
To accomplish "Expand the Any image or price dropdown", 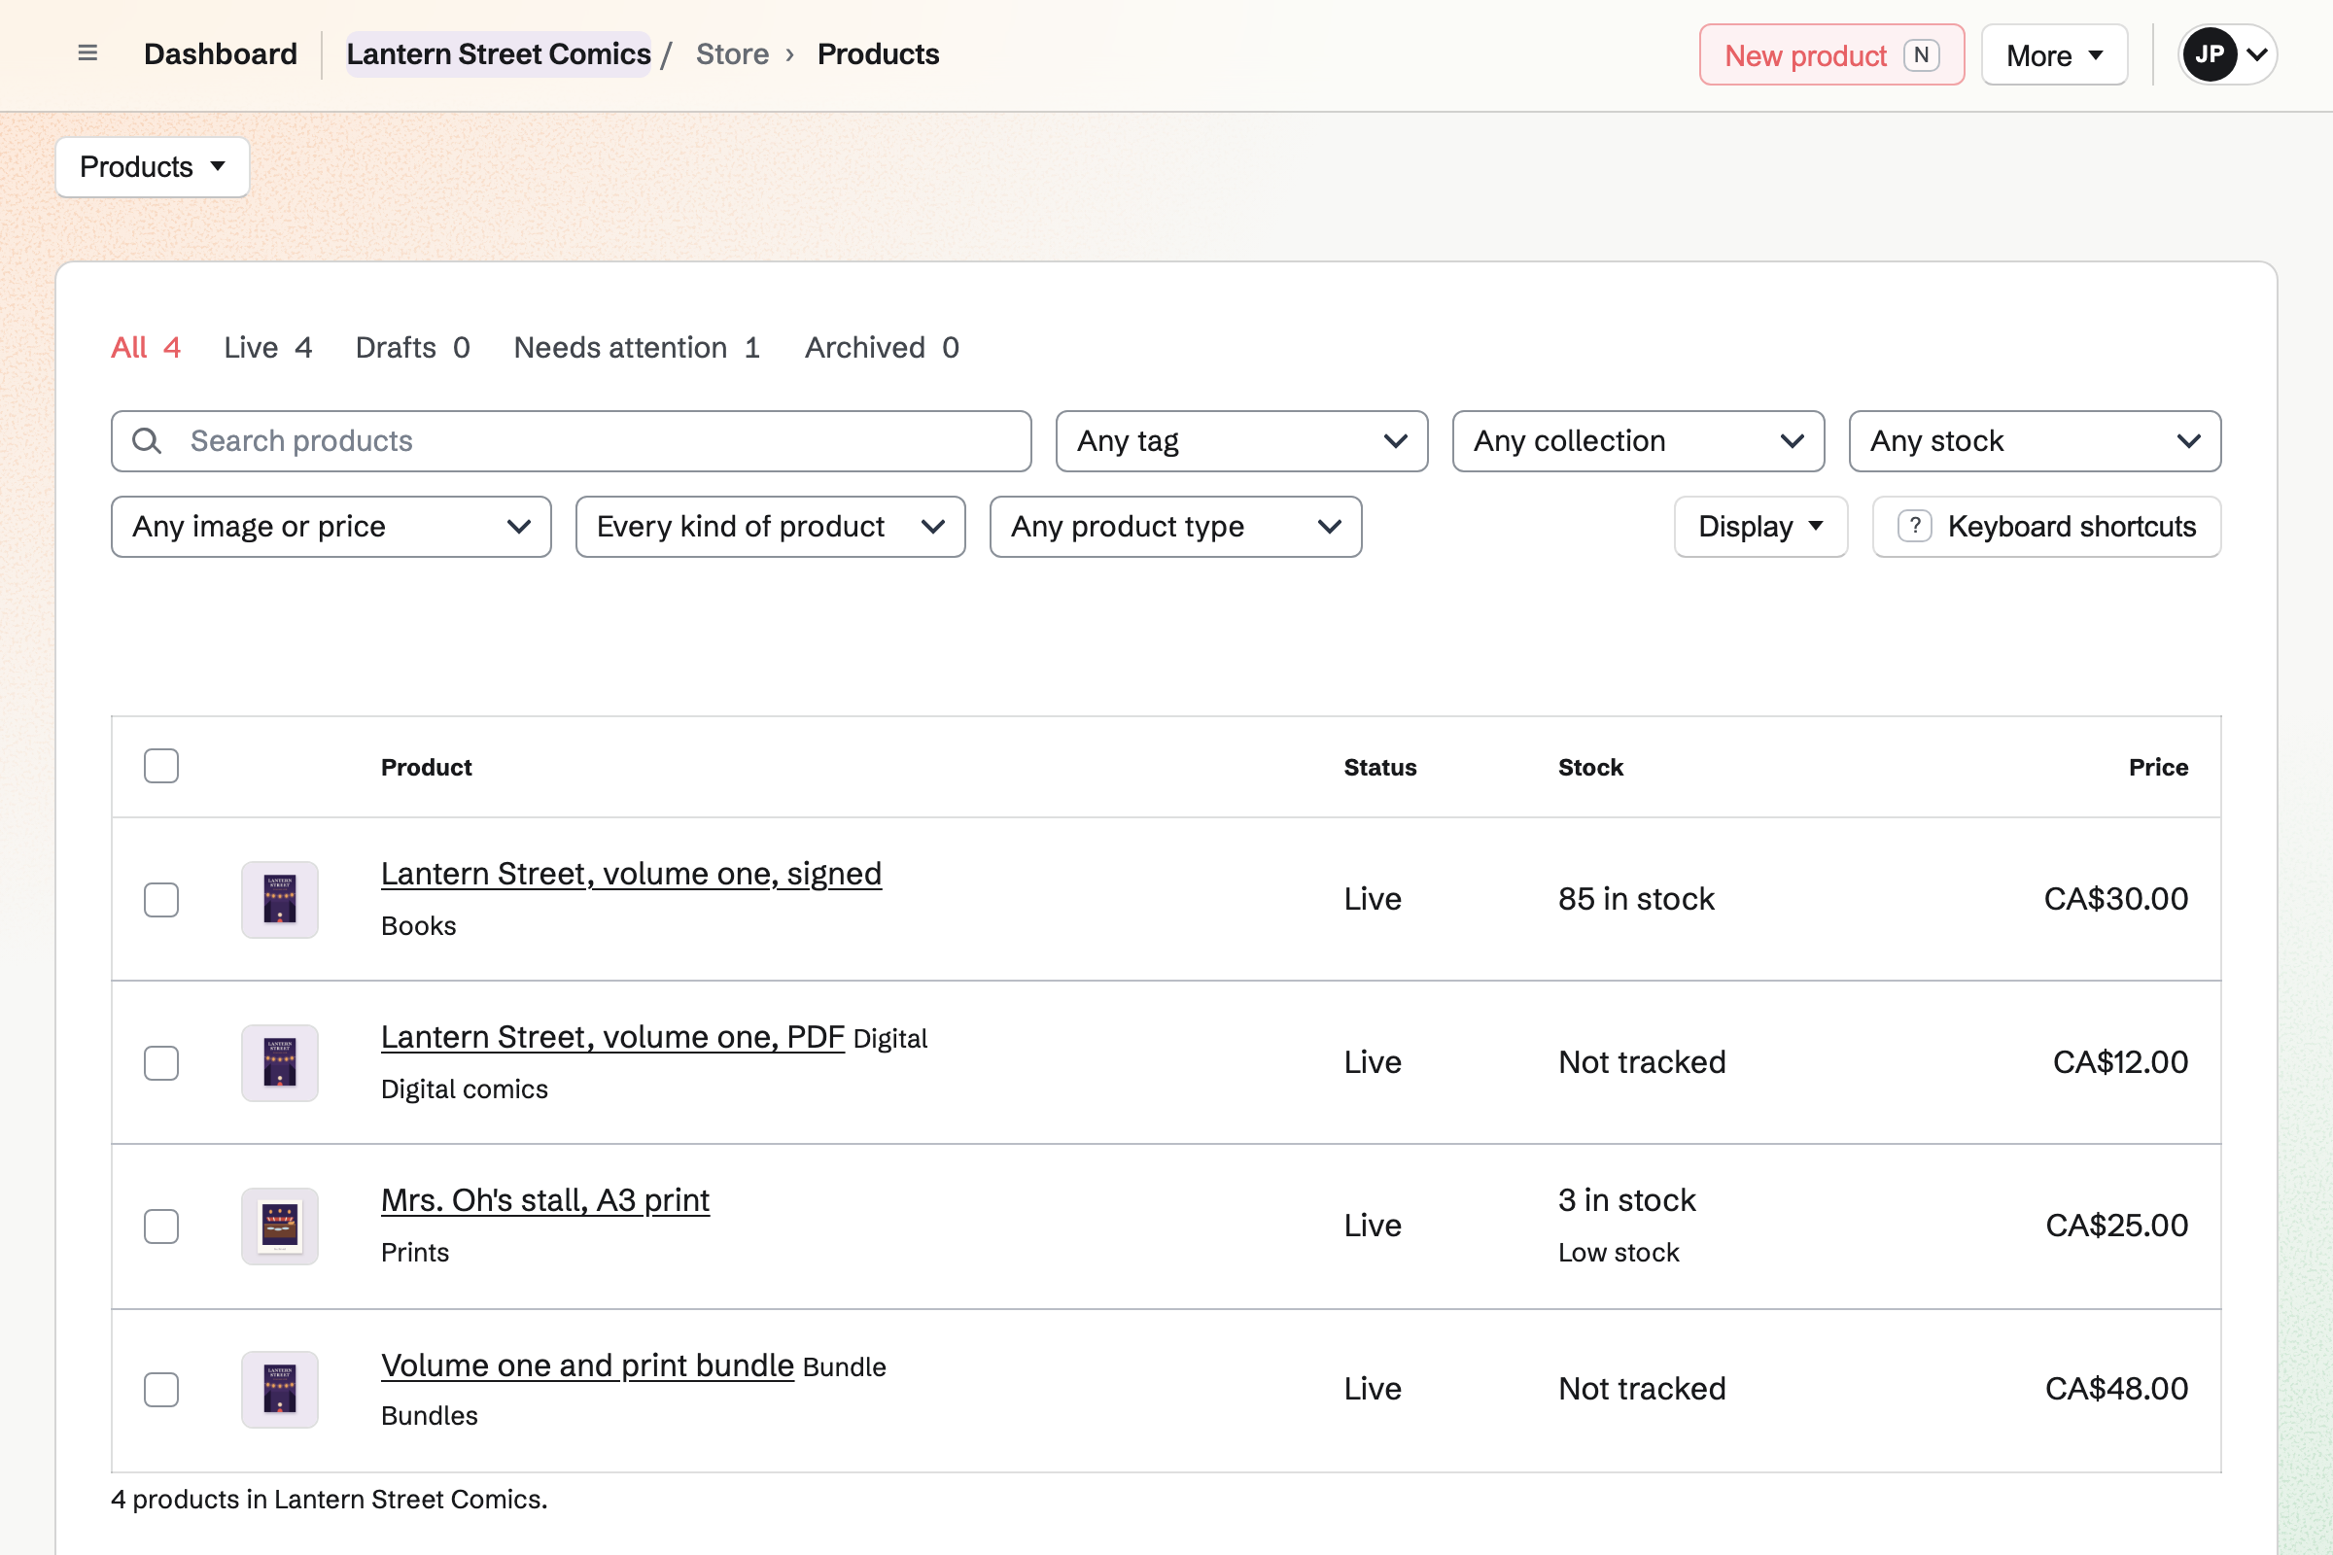I will (331, 527).
